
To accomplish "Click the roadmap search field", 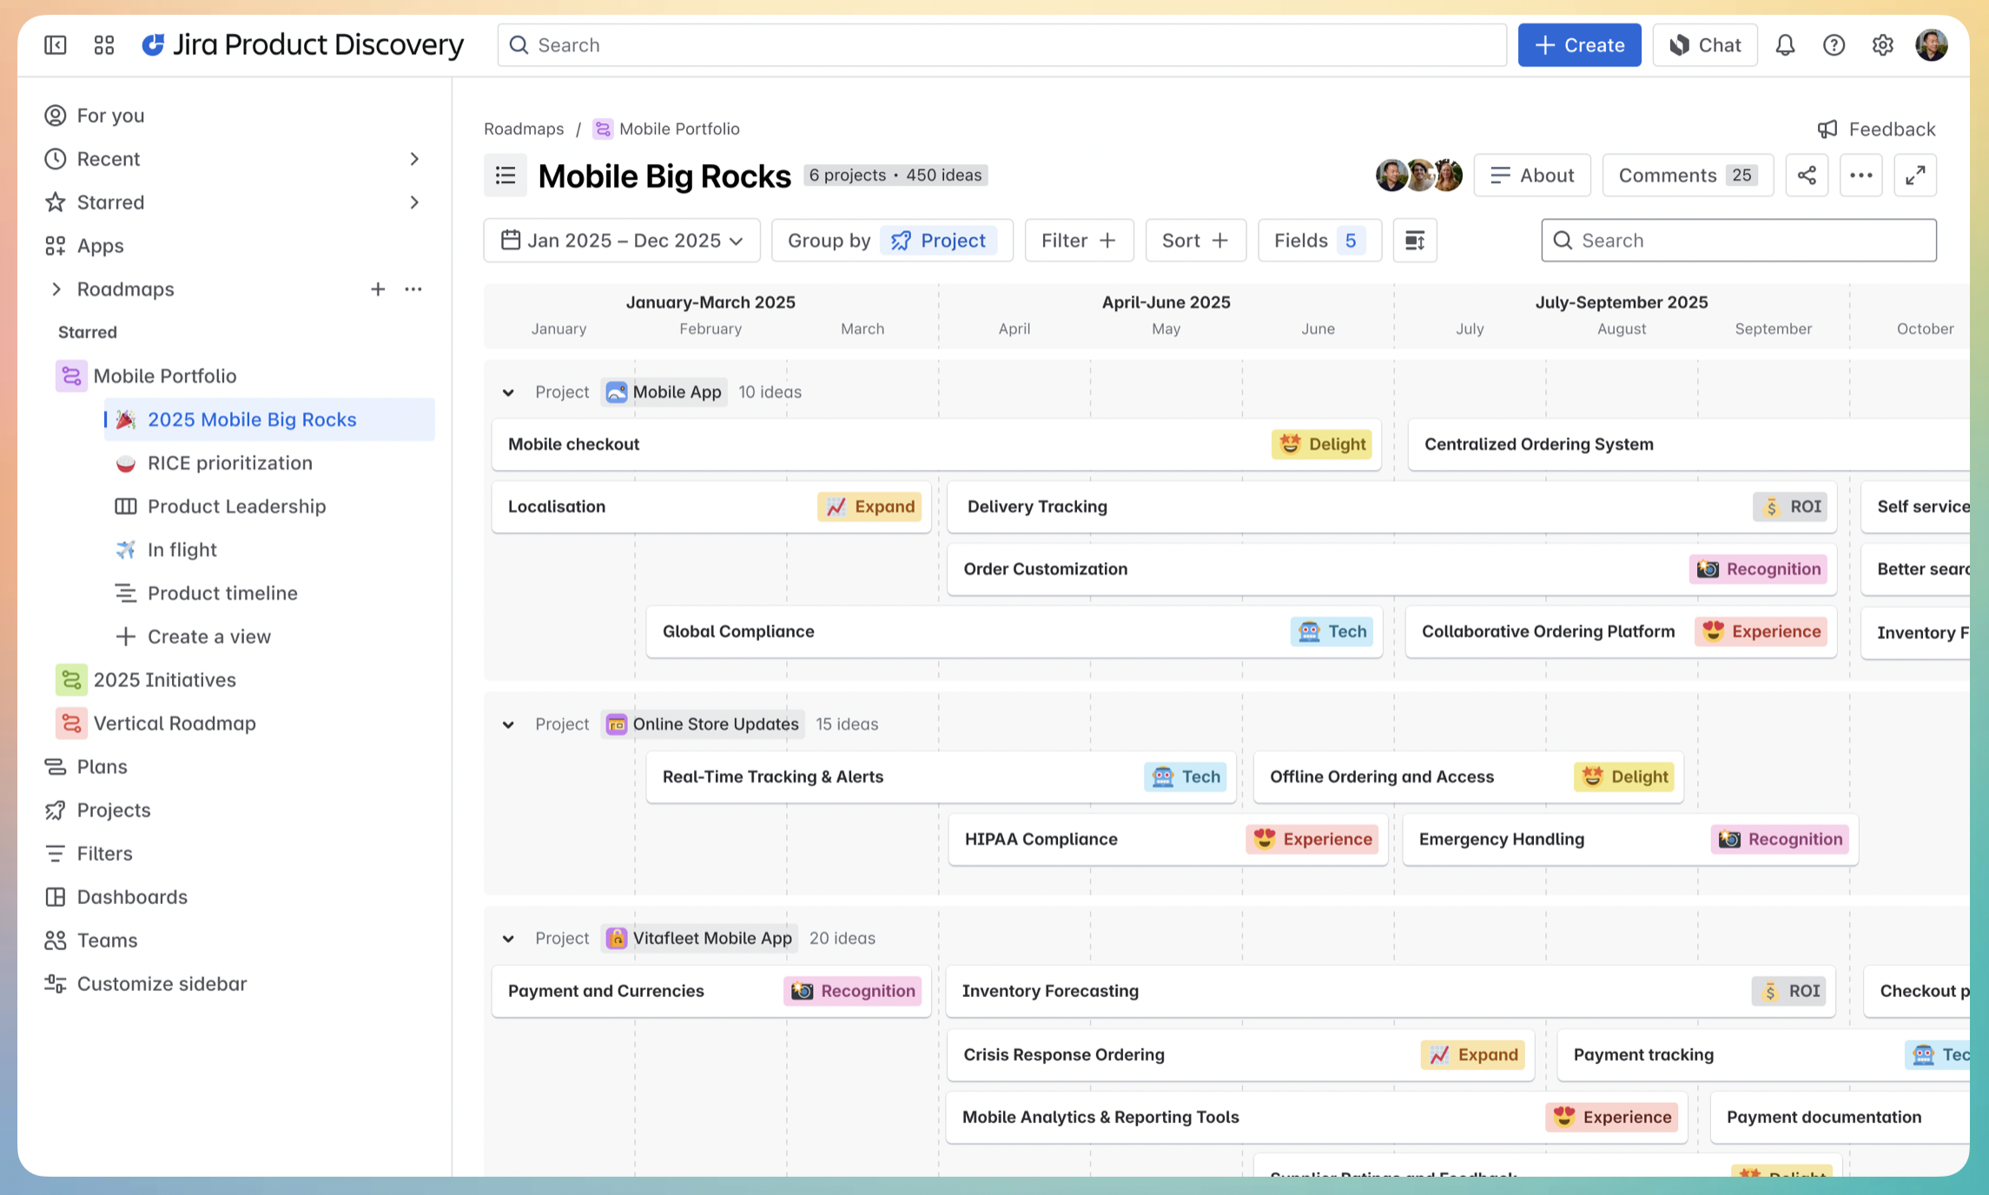I will pyautogui.click(x=1737, y=241).
